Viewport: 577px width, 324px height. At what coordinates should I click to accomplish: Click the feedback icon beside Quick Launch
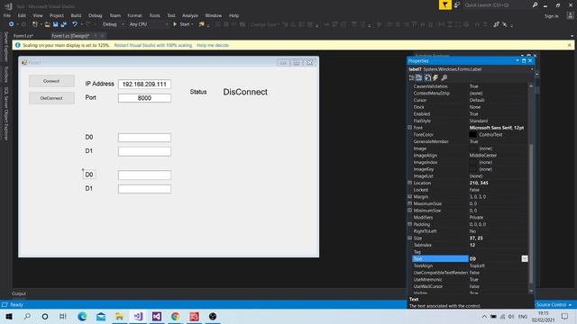click(x=457, y=4)
